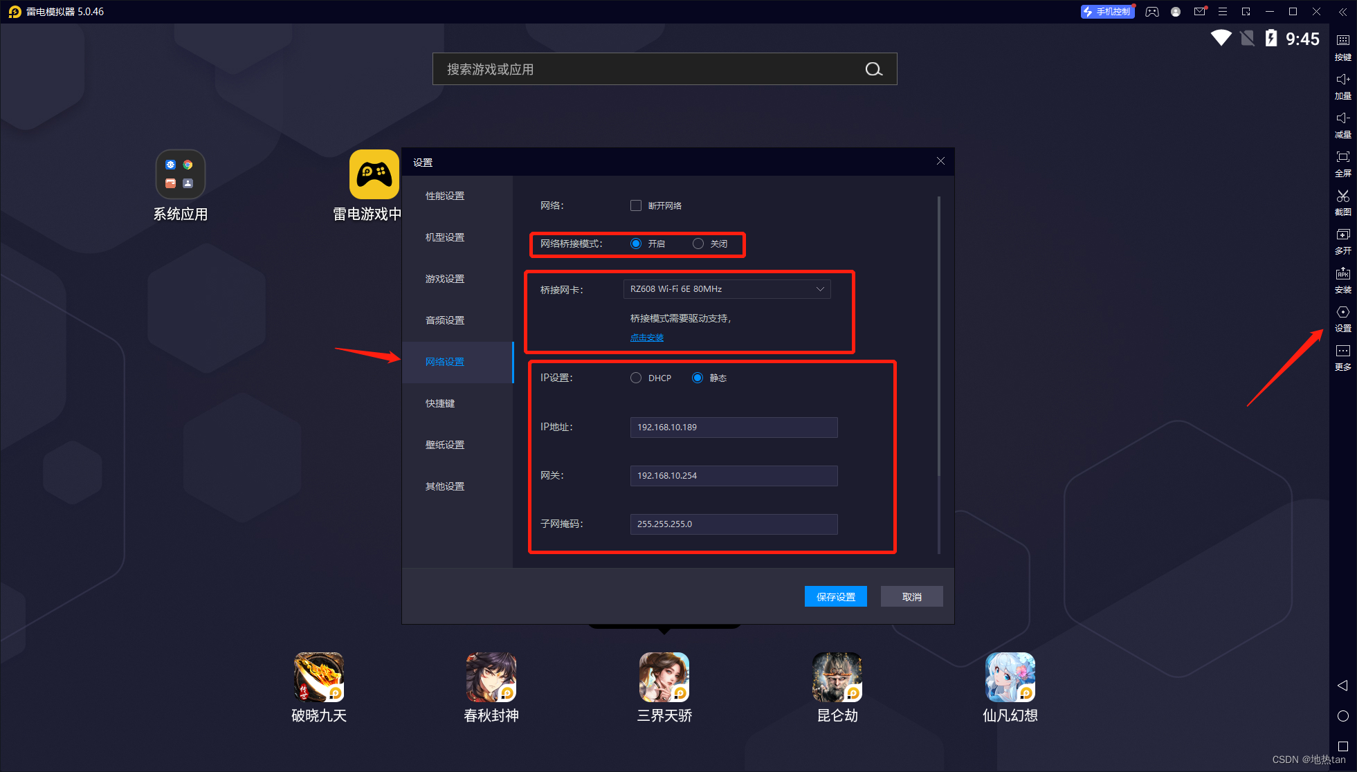
Task: Open the multi-instance (多开) icon
Action: [x=1342, y=239]
